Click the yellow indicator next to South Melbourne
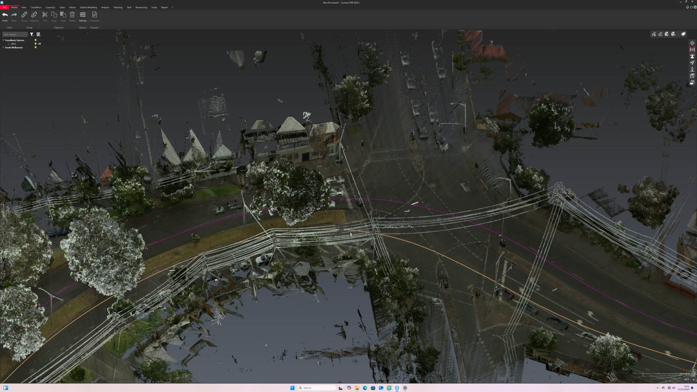The height and width of the screenshot is (392, 697). point(35,47)
